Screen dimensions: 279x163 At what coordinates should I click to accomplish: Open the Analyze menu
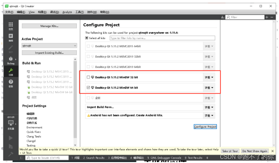click(67, 12)
